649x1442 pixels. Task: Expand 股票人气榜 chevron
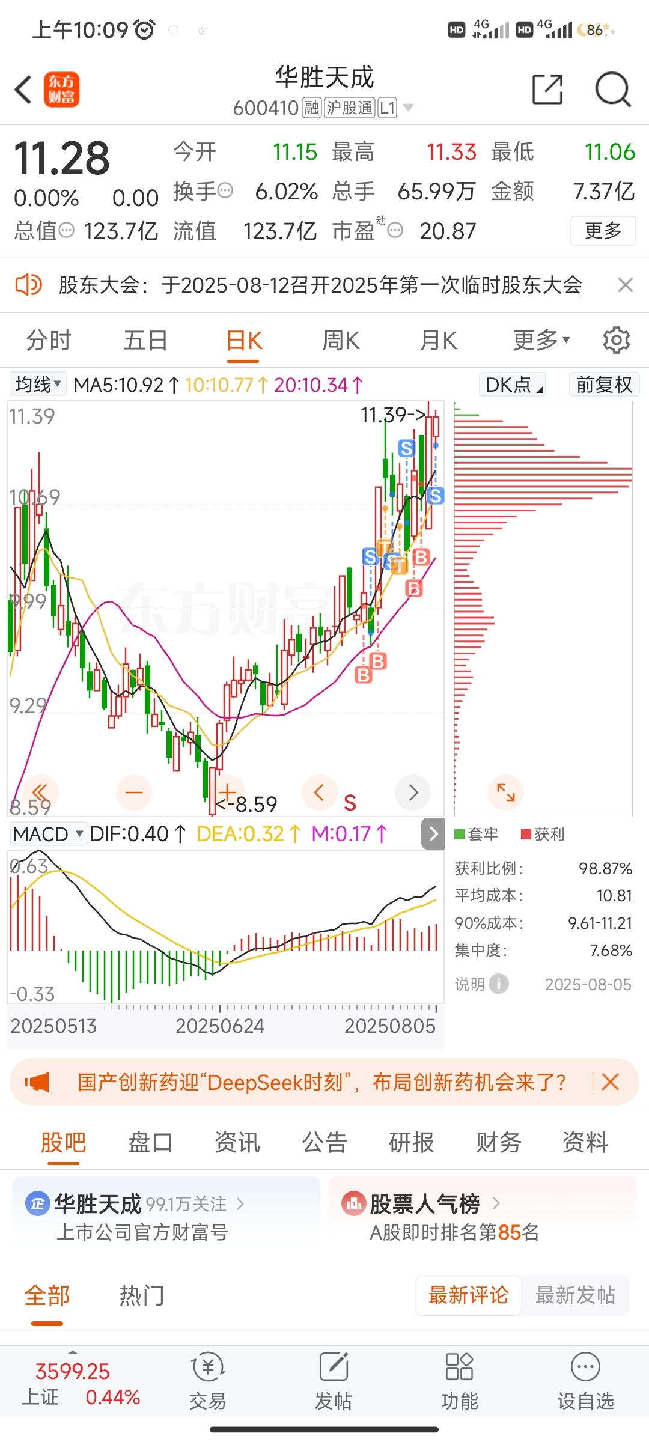tap(496, 1203)
